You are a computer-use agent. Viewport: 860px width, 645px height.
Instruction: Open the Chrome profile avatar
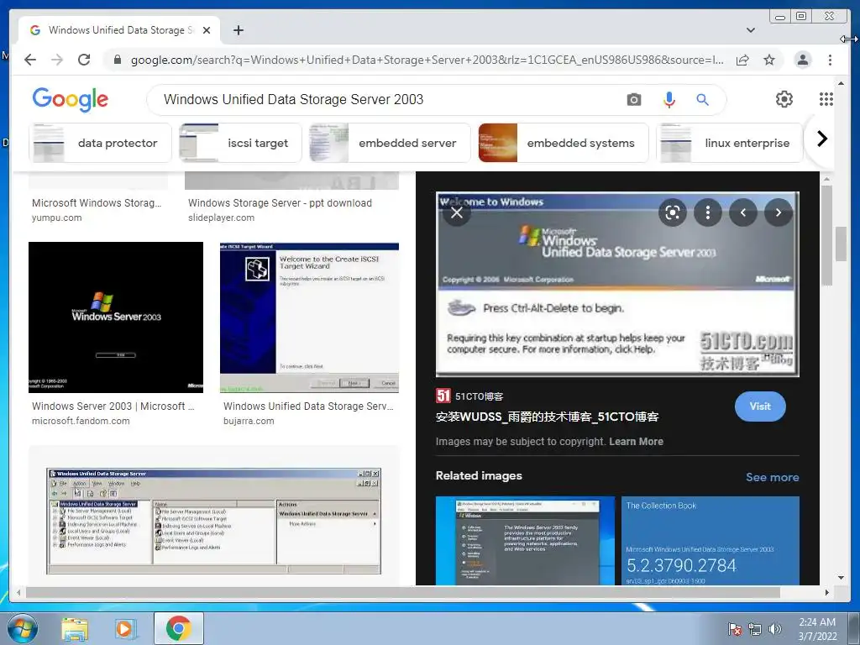tap(803, 60)
